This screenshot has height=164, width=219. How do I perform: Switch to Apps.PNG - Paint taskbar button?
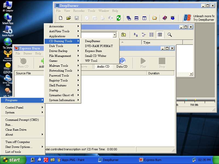(x=73, y=160)
